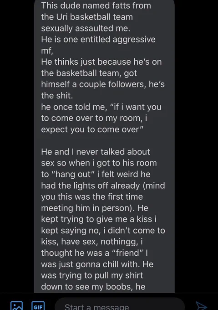Click the line 'He and I never talked about'

click(96, 152)
